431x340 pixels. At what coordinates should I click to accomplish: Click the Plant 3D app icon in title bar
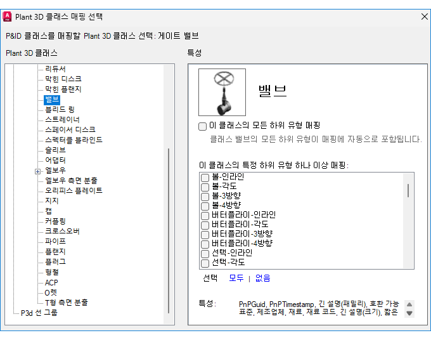[7, 16]
